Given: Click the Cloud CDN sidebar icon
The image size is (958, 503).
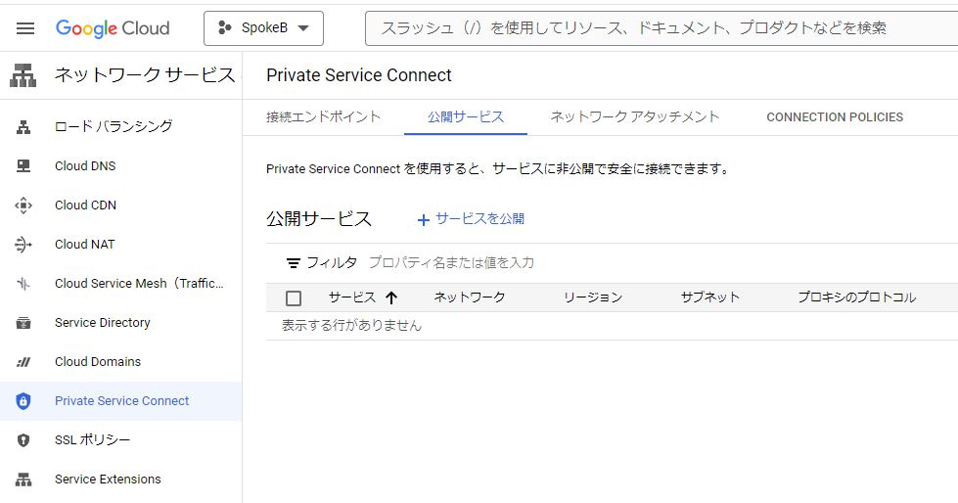Looking at the screenshot, I should (x=24, y=206).
